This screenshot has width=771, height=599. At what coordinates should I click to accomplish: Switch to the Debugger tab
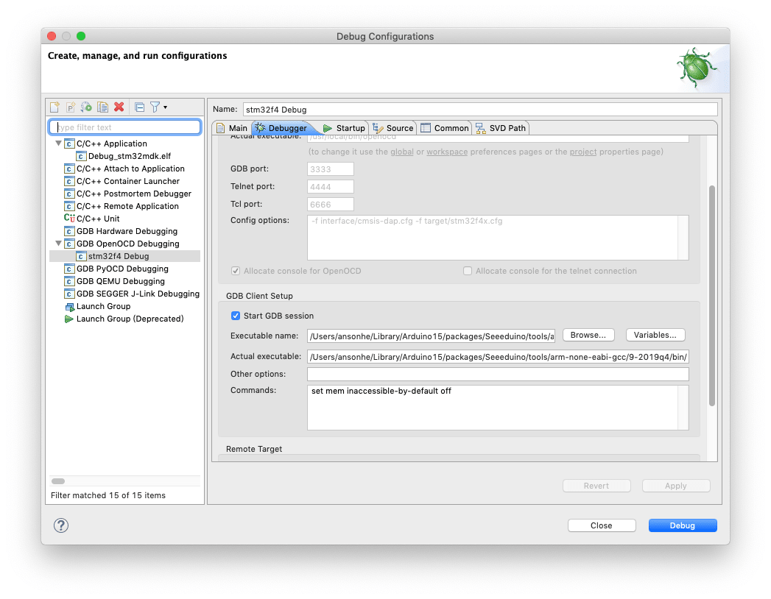pos(281,128)
